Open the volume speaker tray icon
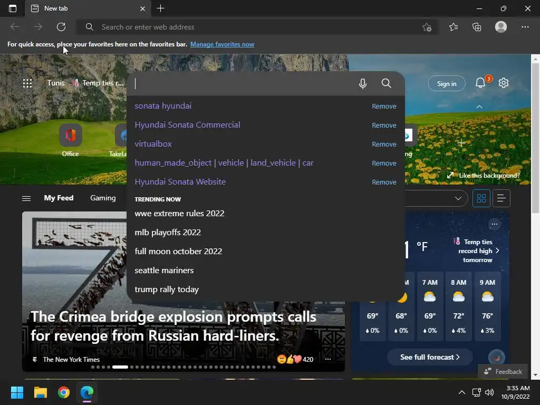 tap(489, 392)
